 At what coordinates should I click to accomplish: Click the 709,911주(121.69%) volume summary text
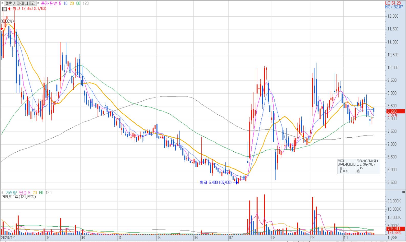point(19,197)
